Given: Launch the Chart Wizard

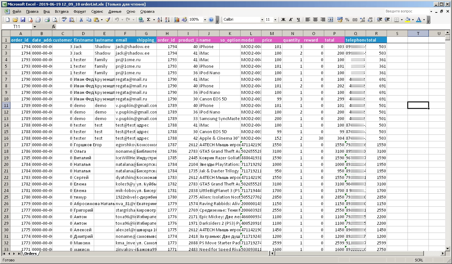Looking at the screenshot, I should 177,20.
